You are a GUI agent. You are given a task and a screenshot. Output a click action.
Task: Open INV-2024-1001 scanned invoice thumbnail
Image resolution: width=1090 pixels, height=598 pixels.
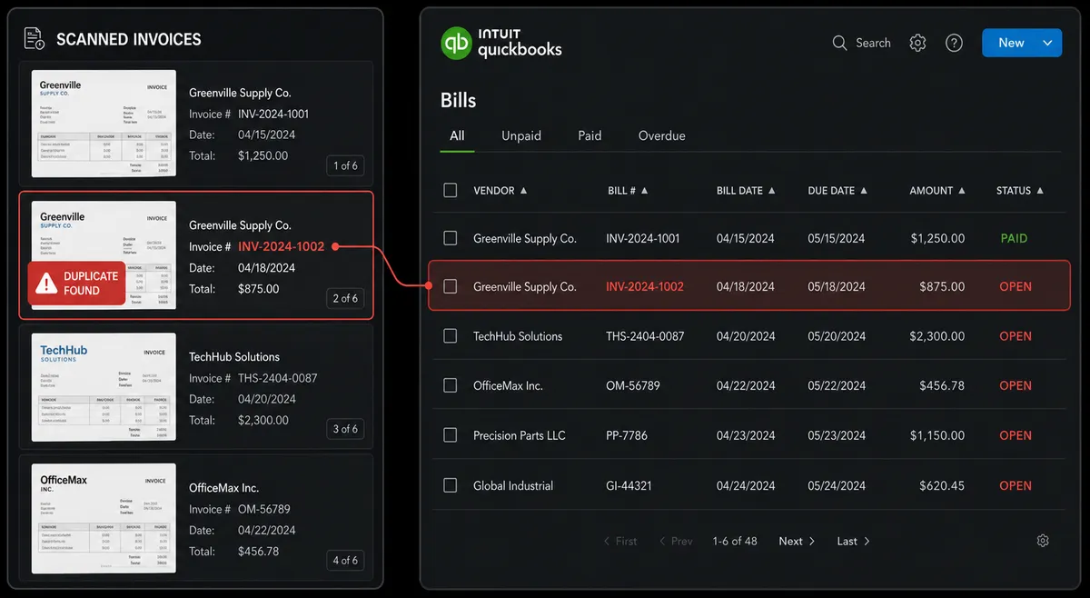tap(104, 124)
